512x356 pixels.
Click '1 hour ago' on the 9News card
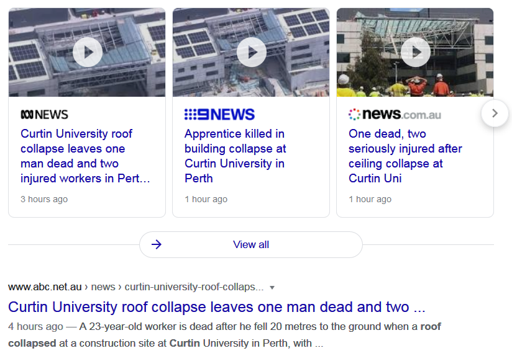click(x=206, y=199)
